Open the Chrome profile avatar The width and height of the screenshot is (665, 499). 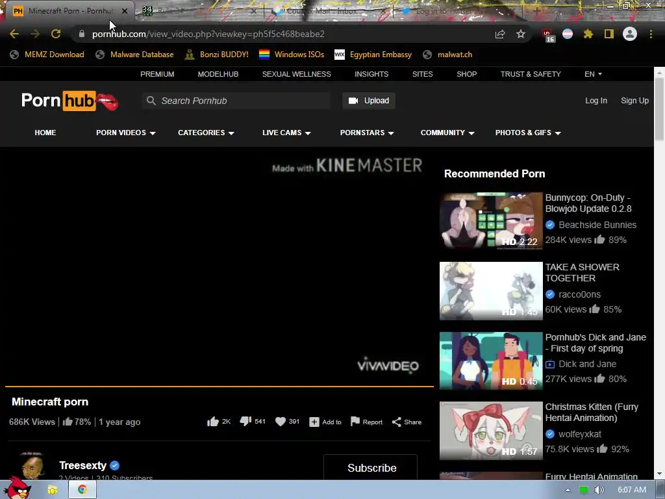click(630, 34)
